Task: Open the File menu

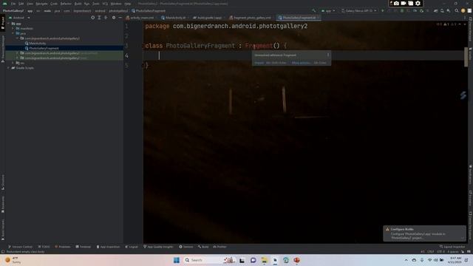Action: 13,4
